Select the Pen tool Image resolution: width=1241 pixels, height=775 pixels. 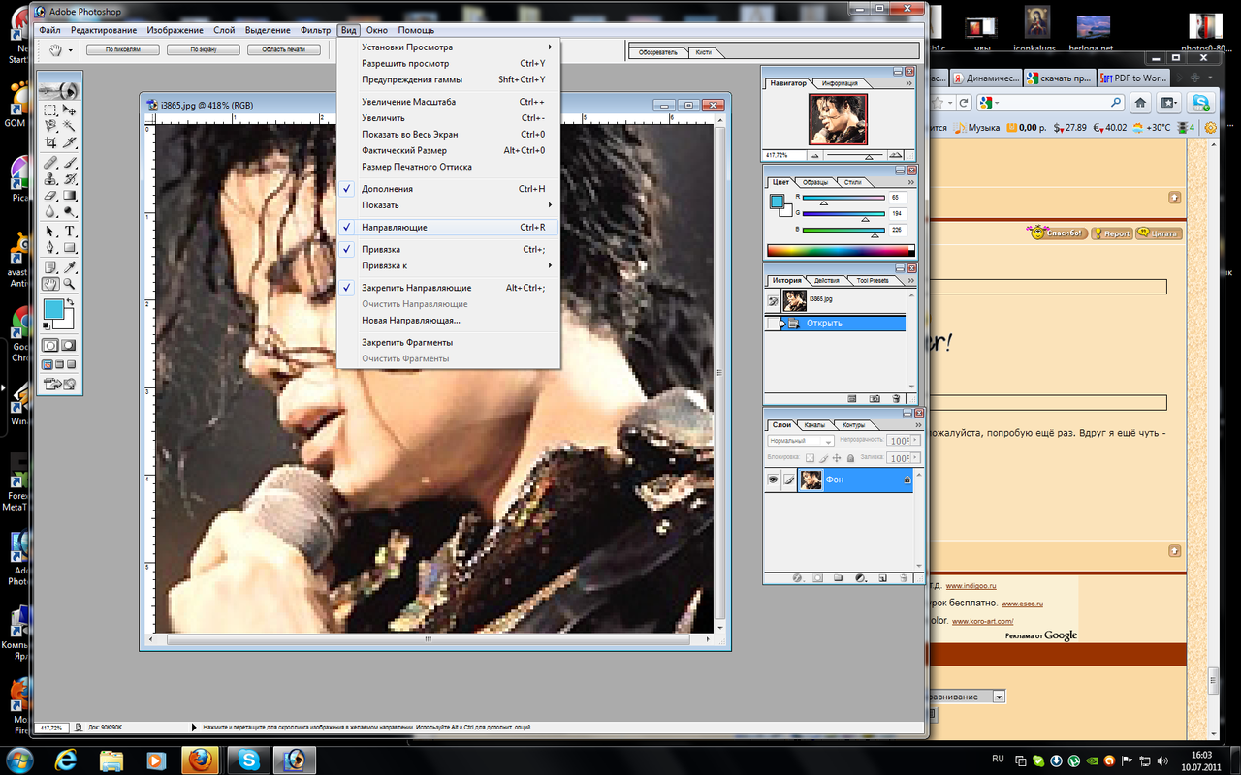point(49,247)
